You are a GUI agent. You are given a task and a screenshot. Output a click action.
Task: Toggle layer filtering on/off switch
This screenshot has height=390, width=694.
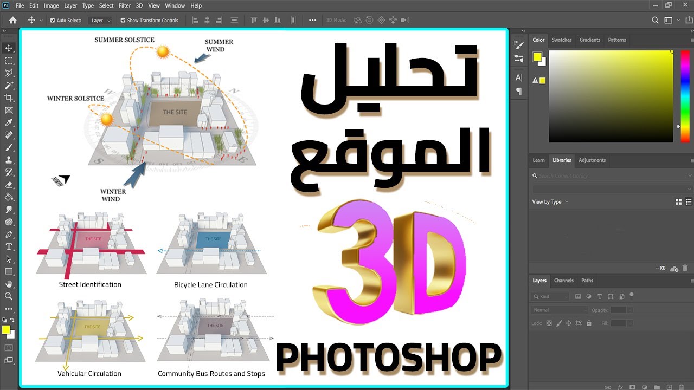[632, 295]
